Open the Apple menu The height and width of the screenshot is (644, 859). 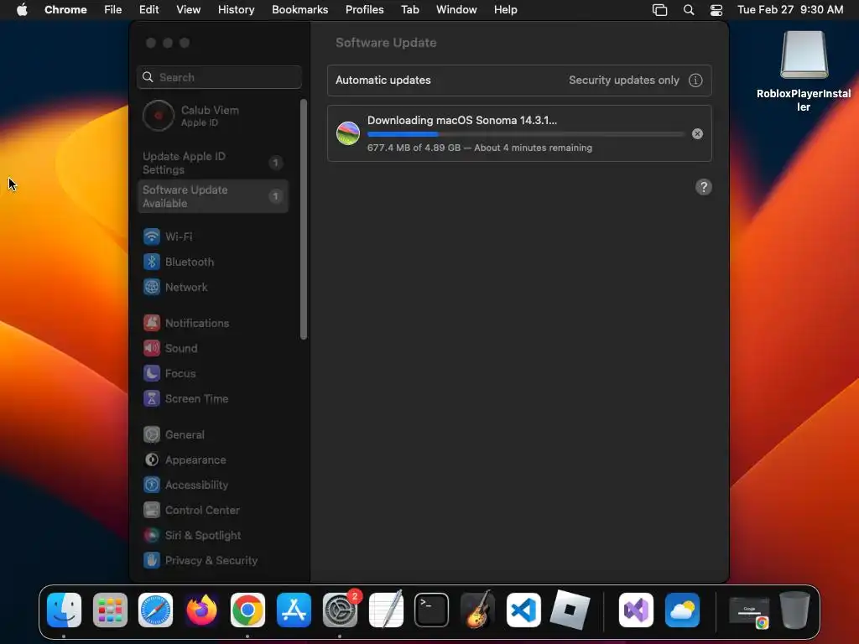pos(22,10)
